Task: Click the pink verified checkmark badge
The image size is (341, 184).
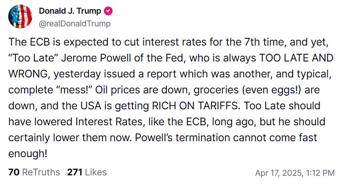Action: (x=108, y=11)
